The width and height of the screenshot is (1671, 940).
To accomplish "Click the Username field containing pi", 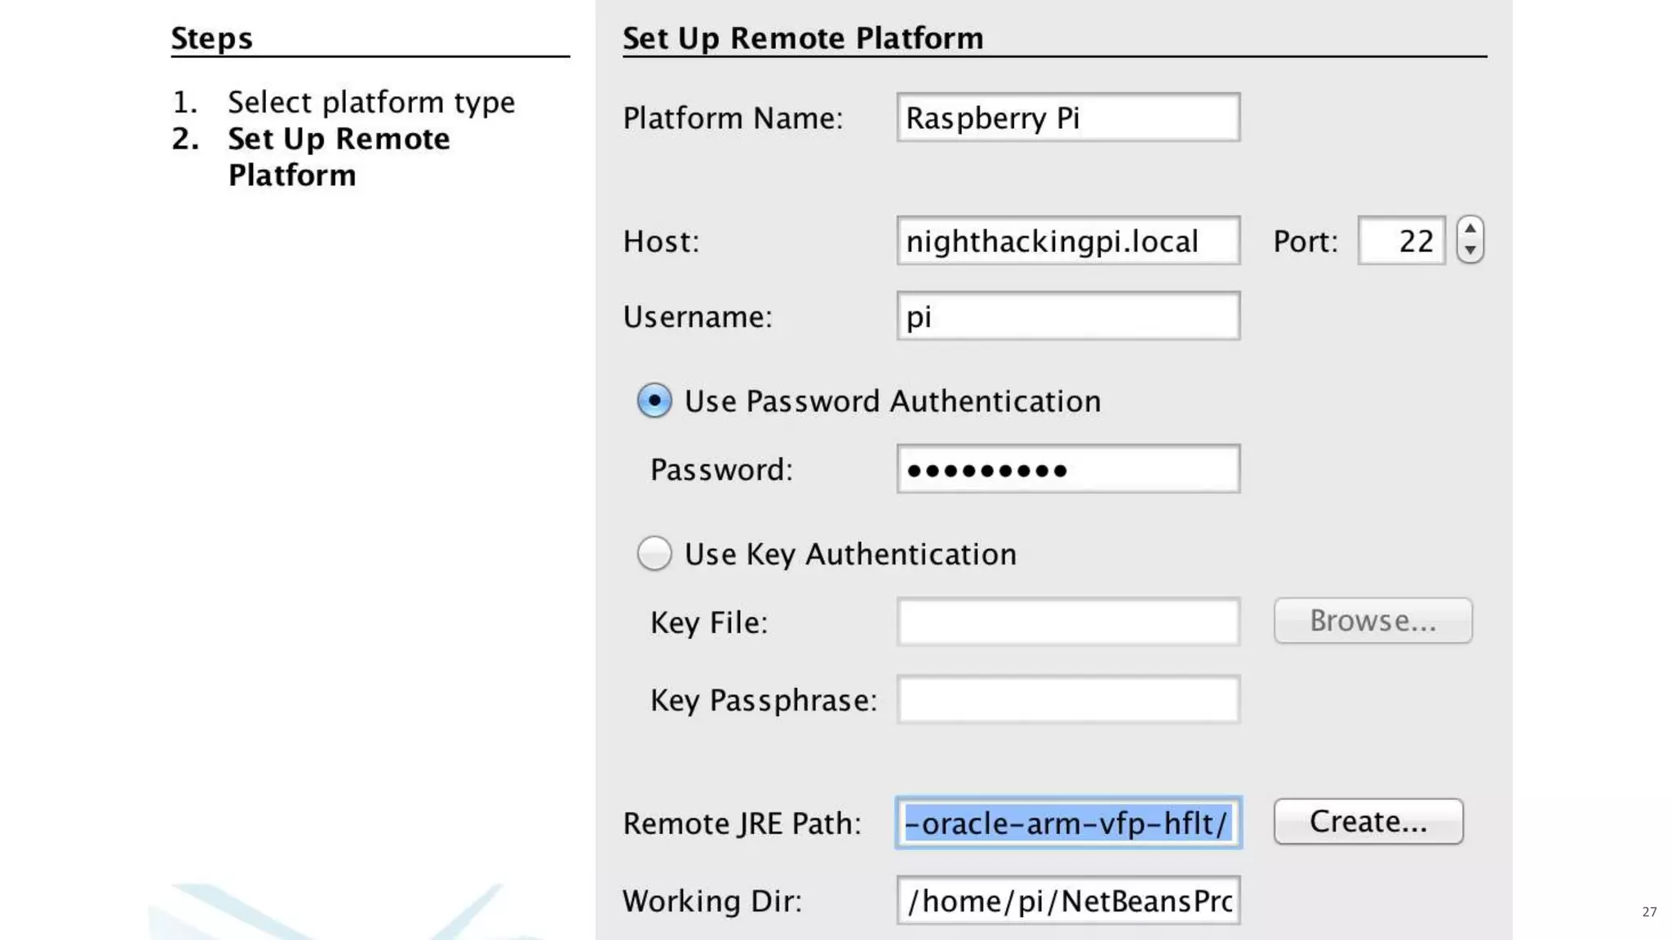I will click(1068, 317).
